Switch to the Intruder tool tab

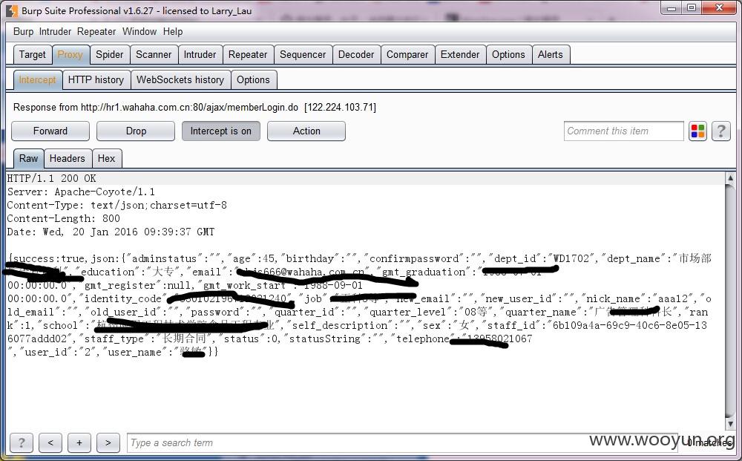pyautogui.click(x=200, y=54)
